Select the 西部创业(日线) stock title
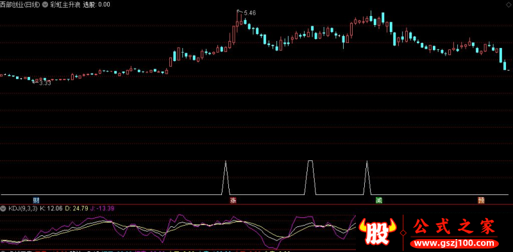This screenshot has height=252, width=513. [21, 4]
